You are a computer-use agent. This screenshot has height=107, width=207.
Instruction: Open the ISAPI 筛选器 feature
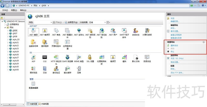point(68,59)
